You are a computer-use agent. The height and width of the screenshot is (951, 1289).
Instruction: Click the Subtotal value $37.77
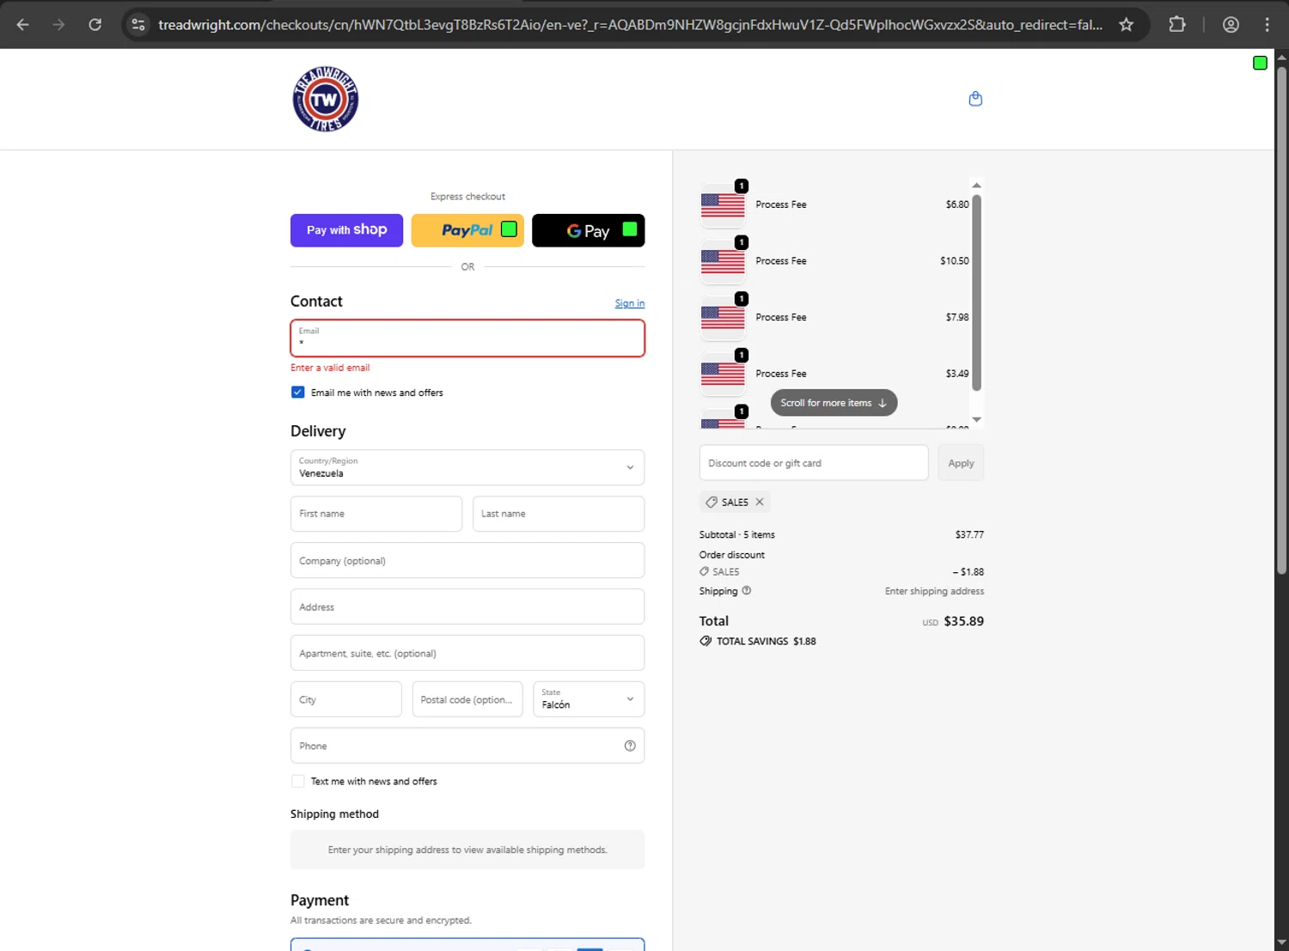pos(969,534)
